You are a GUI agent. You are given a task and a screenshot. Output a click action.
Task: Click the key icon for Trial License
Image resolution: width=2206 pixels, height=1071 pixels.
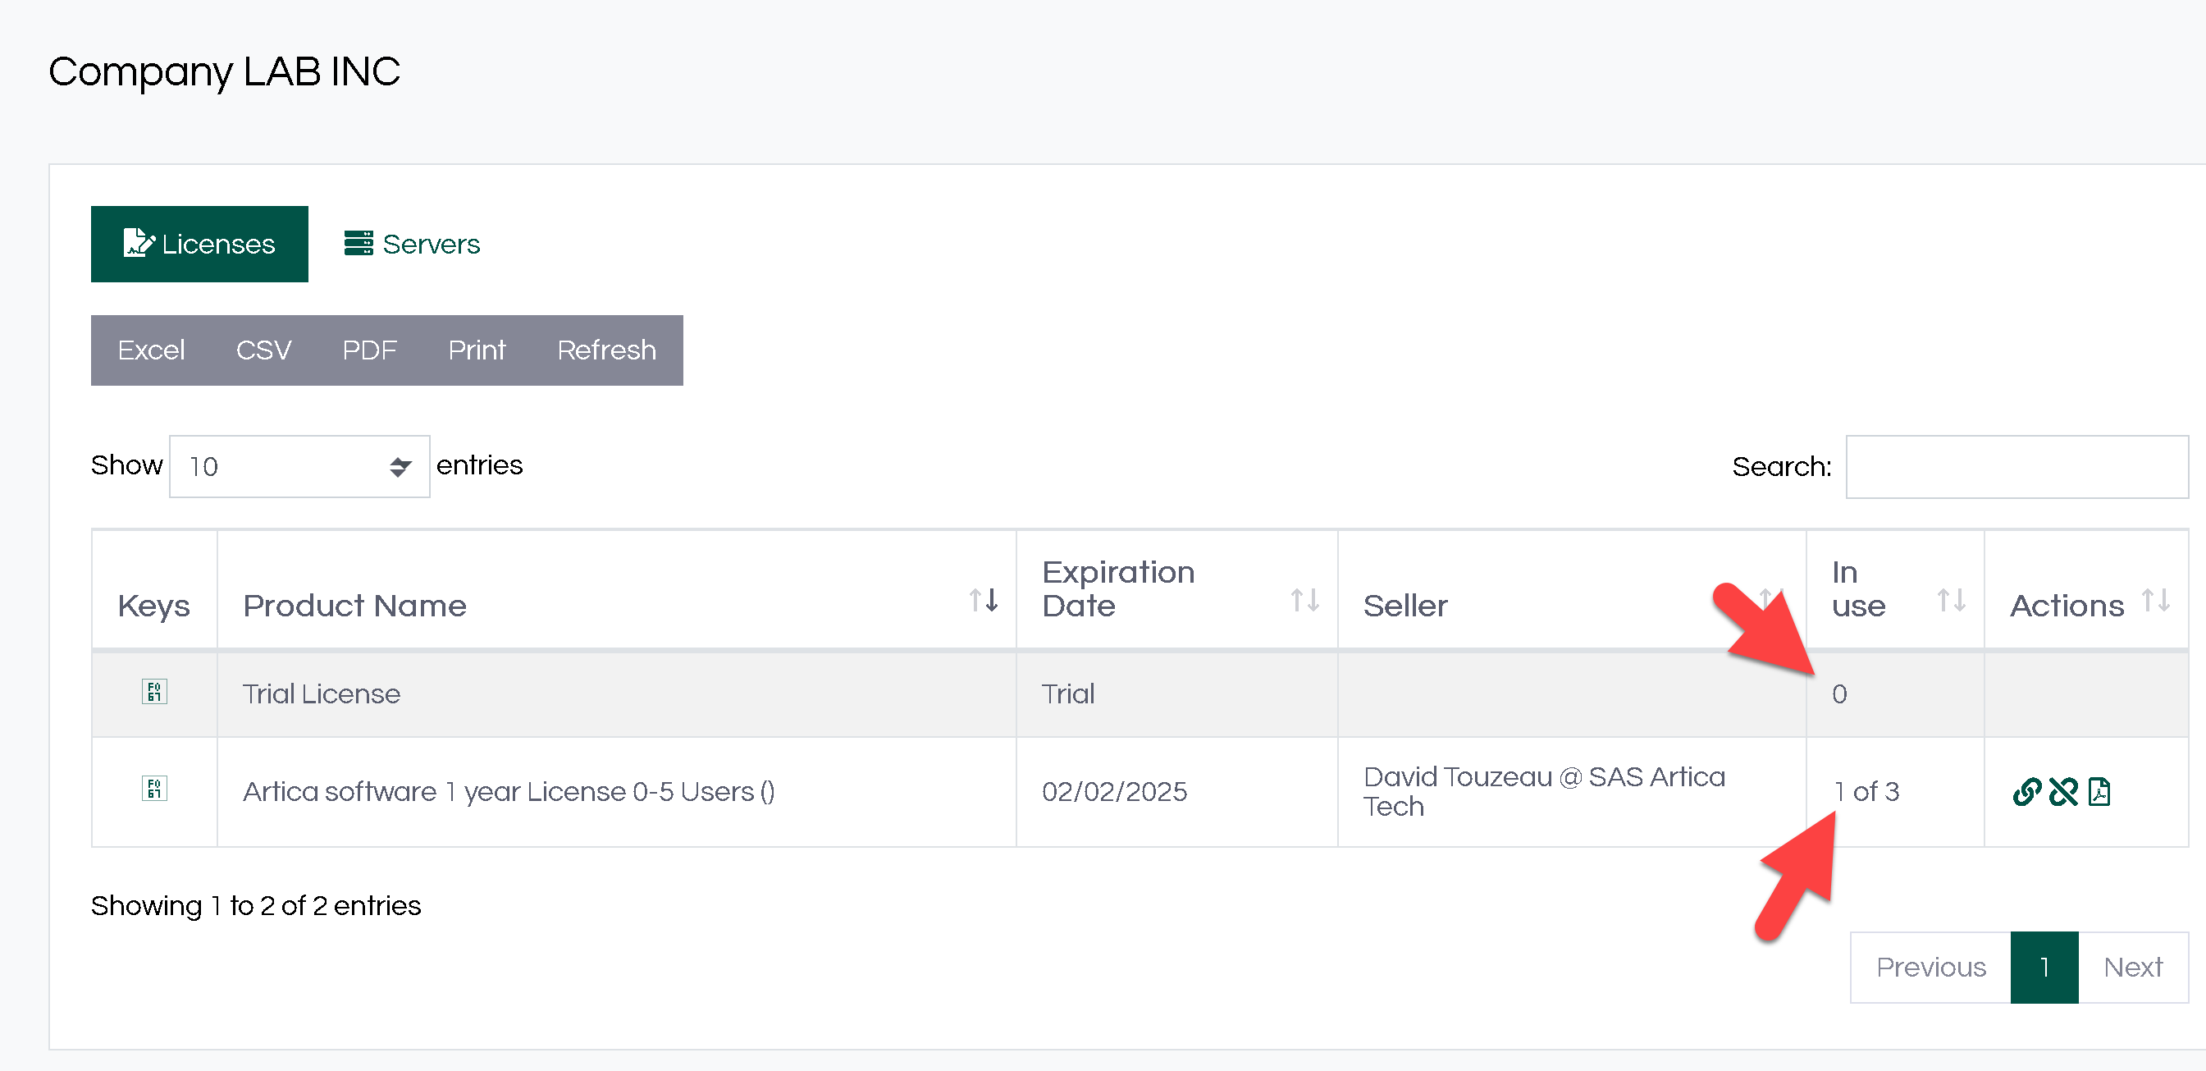tap(154, 692)
